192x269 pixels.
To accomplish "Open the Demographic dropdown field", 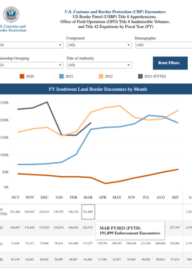I will 163,45.
